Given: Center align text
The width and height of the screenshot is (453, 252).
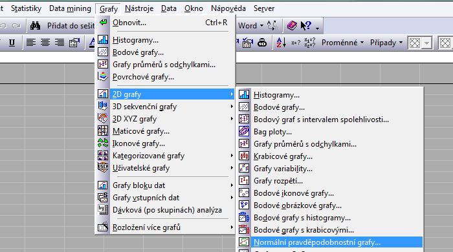Looking at the screenshot, I should [45, 43].
